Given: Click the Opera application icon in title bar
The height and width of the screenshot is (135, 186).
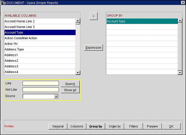Looking at the screenshot, I should coord(4,3).
